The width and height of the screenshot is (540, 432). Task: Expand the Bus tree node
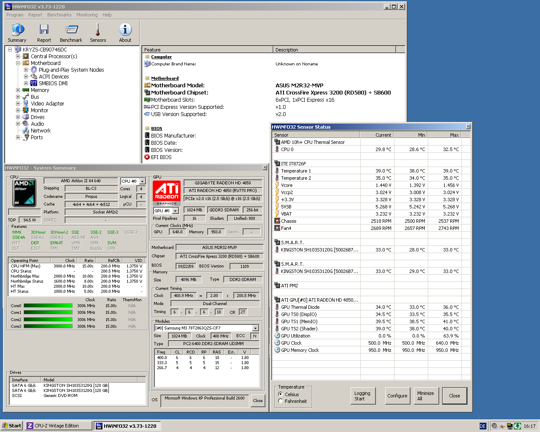click(18, 97)
